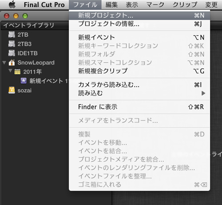Open the 読み込む submenu
This screenshot has height=205, width=222.
click(x=139, y=93)
